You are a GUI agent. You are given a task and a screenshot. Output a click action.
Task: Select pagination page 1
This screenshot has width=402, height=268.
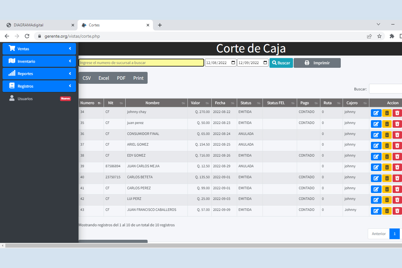click(x=395, y=234)
